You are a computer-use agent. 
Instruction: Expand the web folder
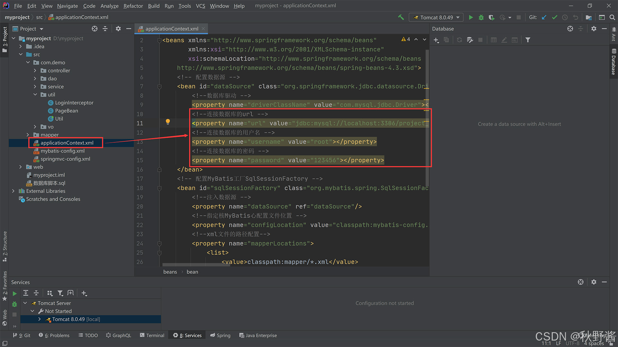[21, 167]
